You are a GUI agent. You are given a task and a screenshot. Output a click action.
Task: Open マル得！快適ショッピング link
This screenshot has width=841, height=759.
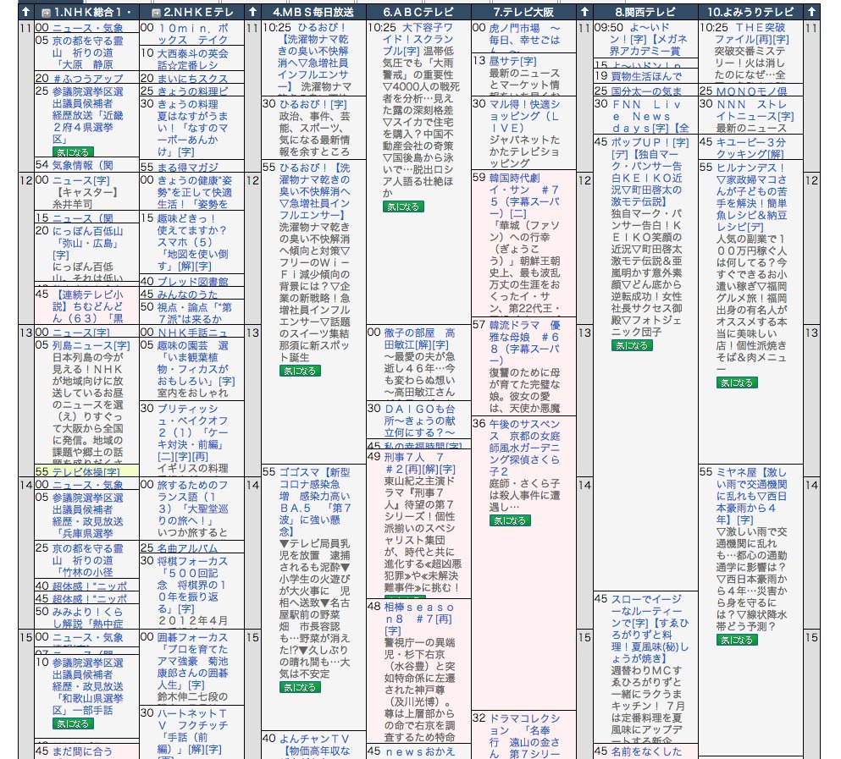(524, 116)
